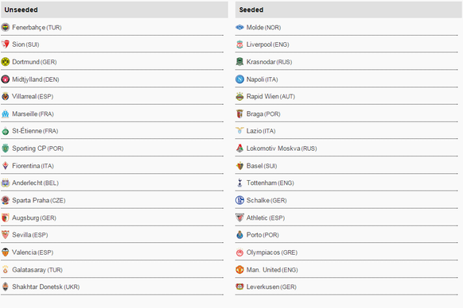The image size is (463, 308).
Task: Select Shakhtar Donetsk (UKR) entry
Action: (46, 287)
